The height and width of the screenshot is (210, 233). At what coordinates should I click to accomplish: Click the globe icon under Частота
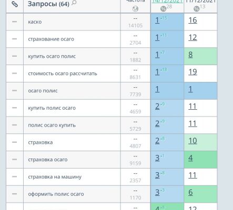point(135,8)
